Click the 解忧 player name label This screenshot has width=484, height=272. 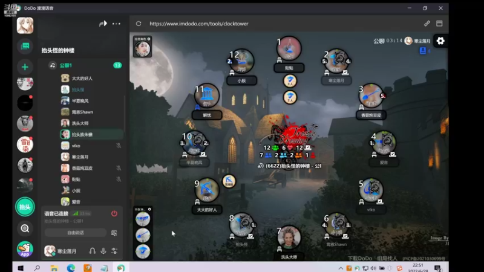coord(207,115)
